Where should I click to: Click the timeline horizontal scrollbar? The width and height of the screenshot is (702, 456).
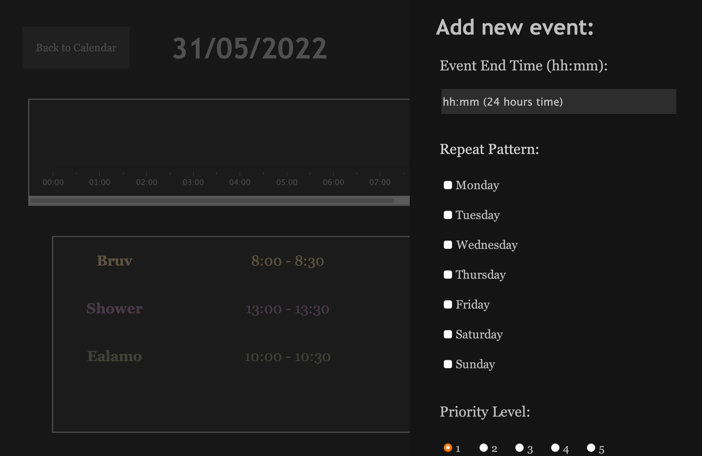click(212, 201)
